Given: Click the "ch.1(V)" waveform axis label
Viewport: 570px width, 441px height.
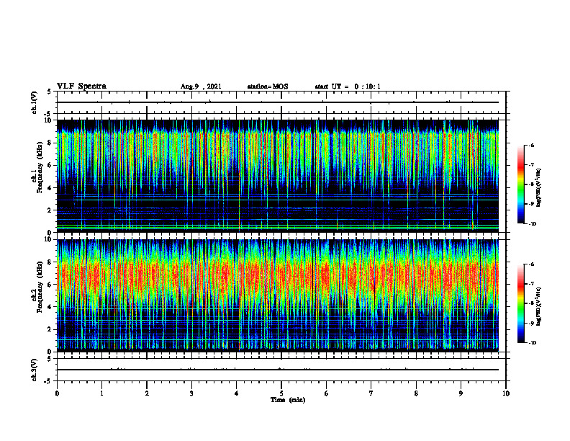Looking at the screenshot, I should tap(34, 102).
